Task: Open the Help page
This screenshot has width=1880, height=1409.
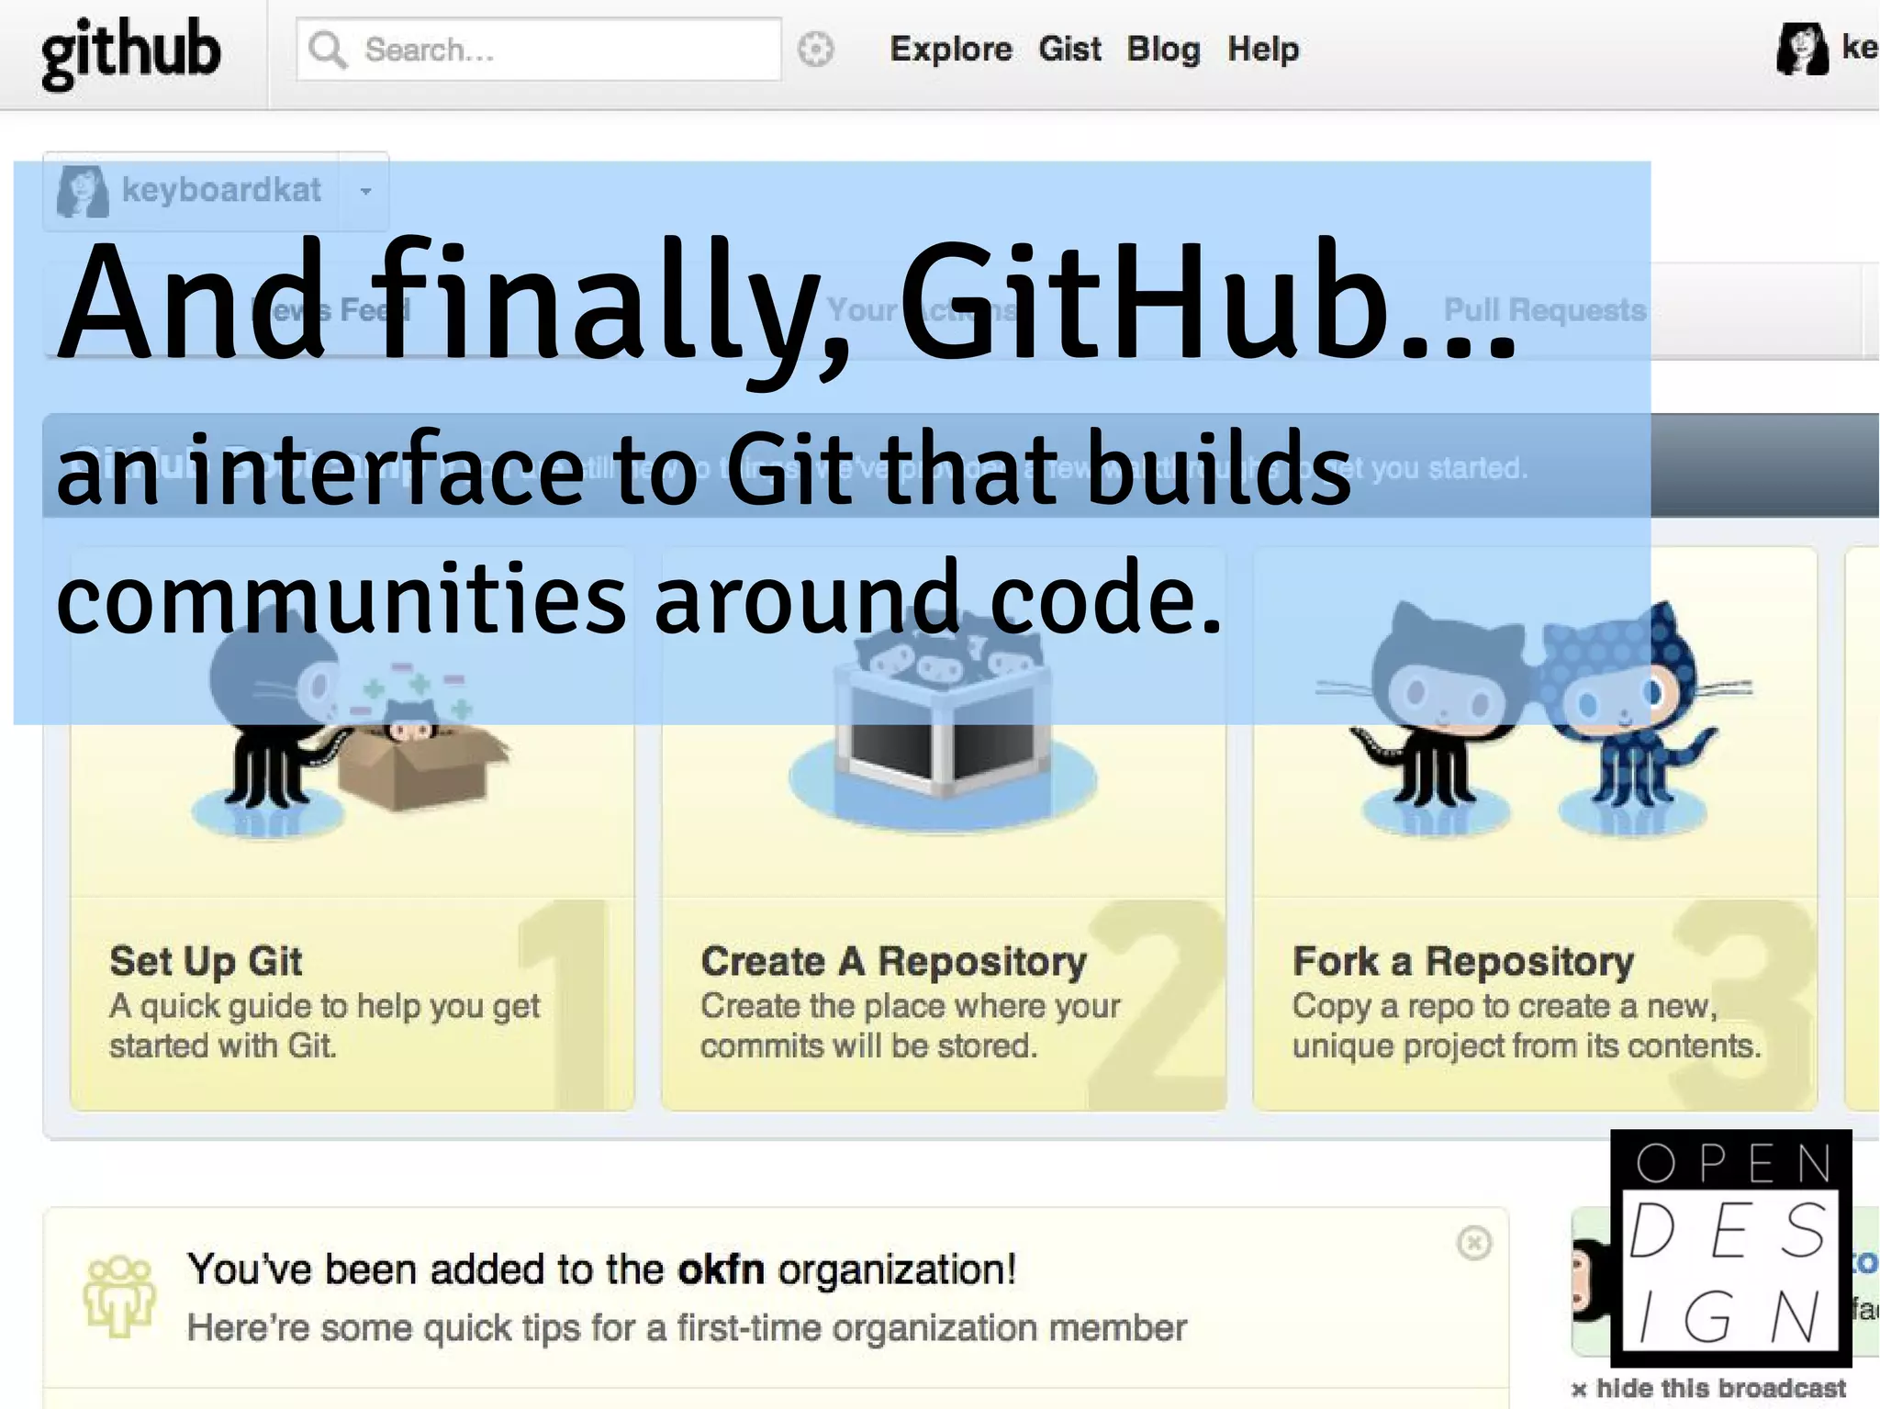Action: 1263,49
